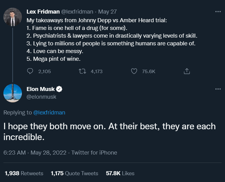Open more options on Lex Fridman's tweet
This screenshot has width=225, height=182.
coord(218,12)
